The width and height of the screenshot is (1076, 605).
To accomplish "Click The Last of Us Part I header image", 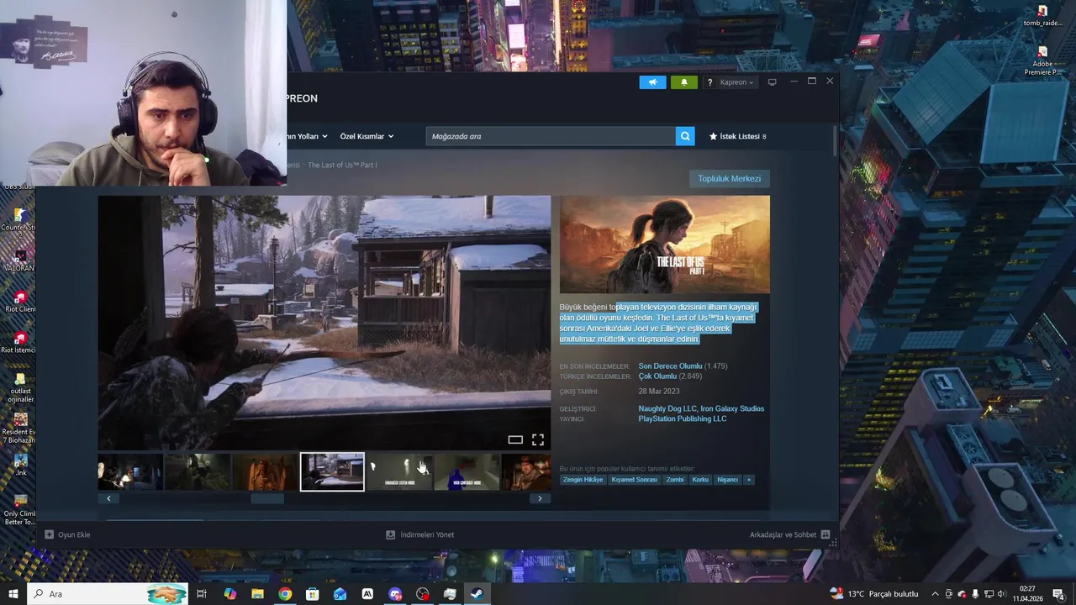I will 664,245.
